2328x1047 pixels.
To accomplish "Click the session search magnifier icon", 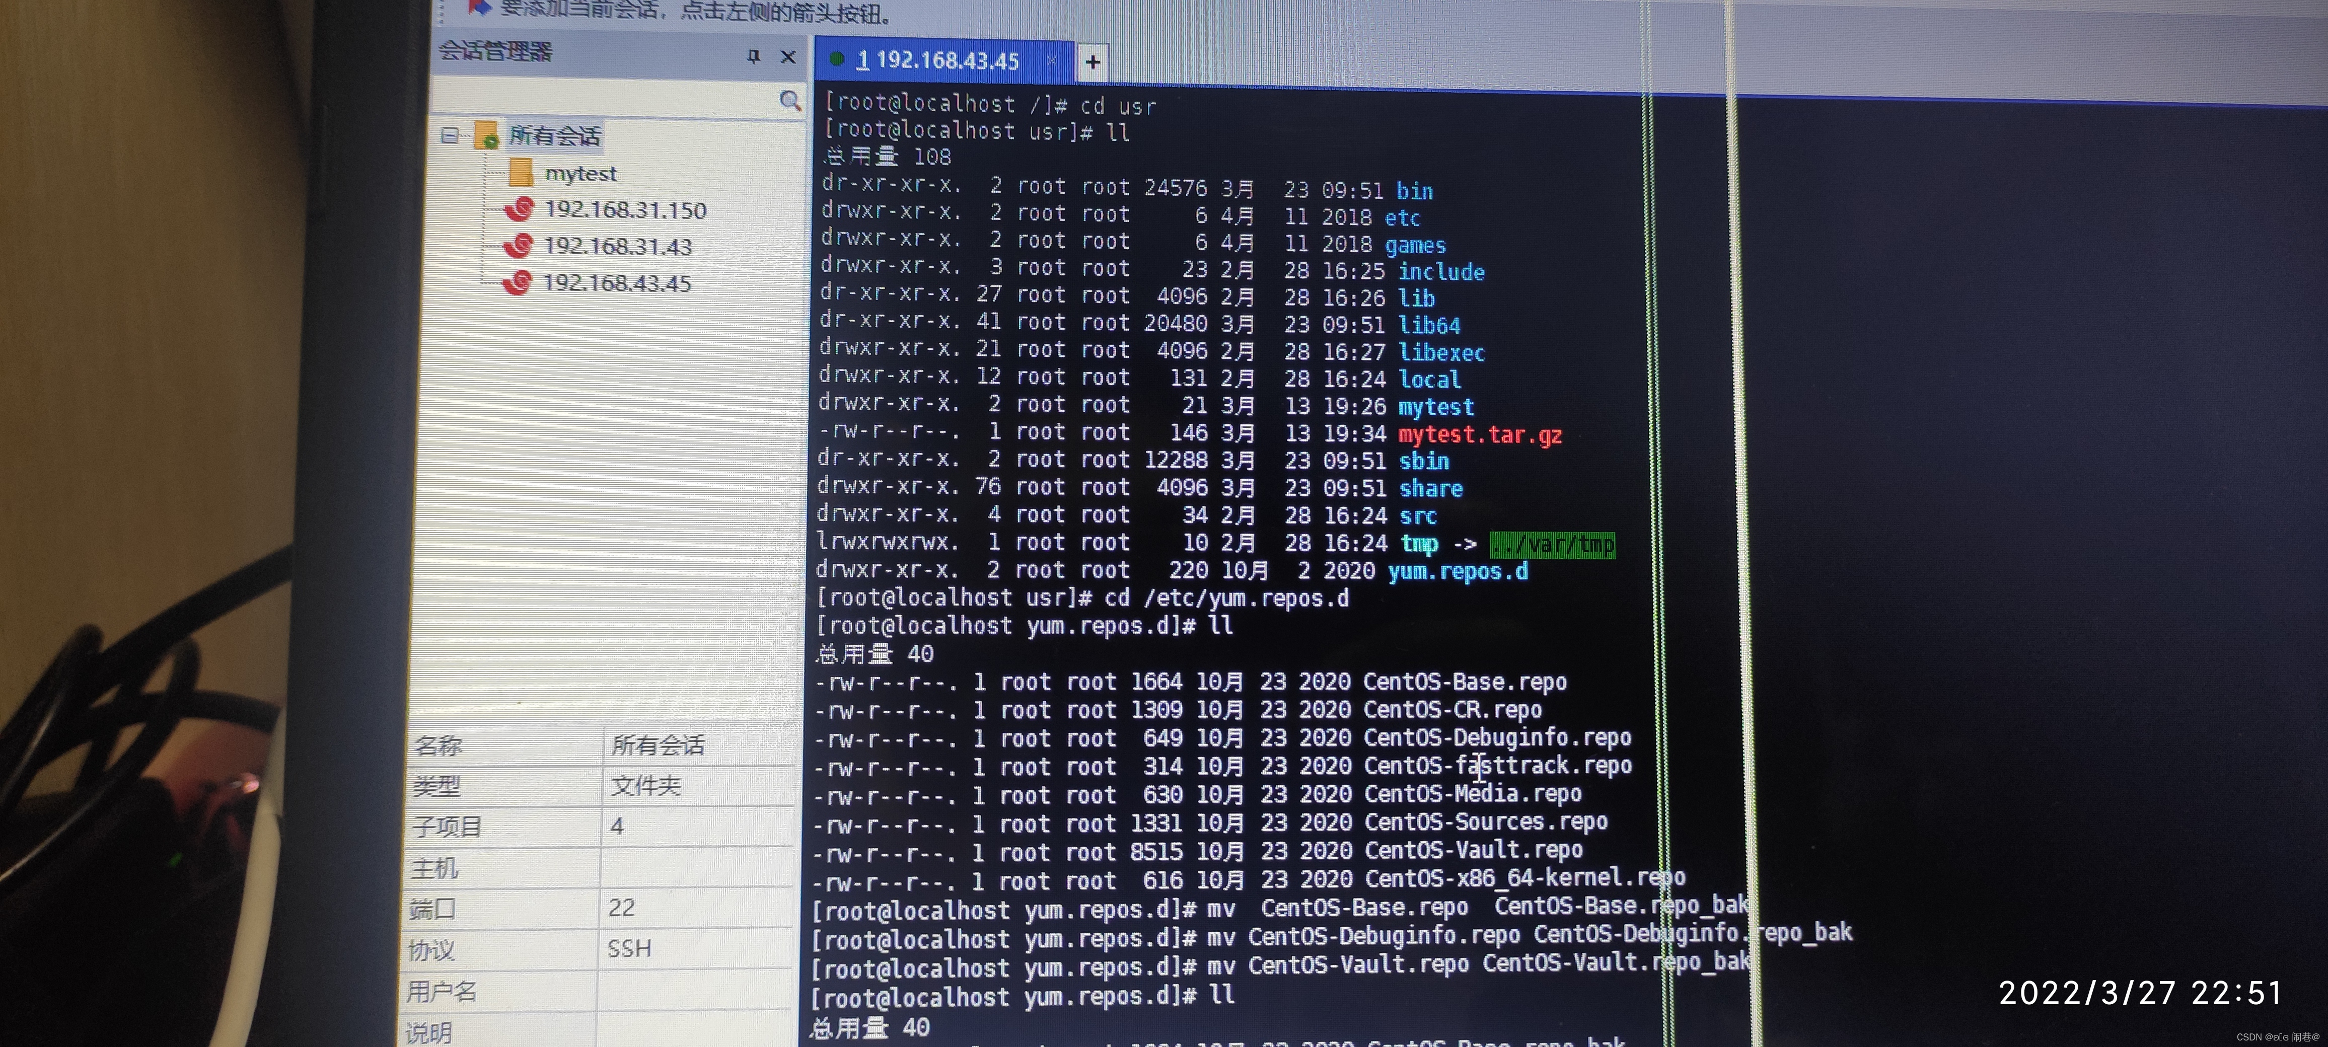I will click(790, 100).
